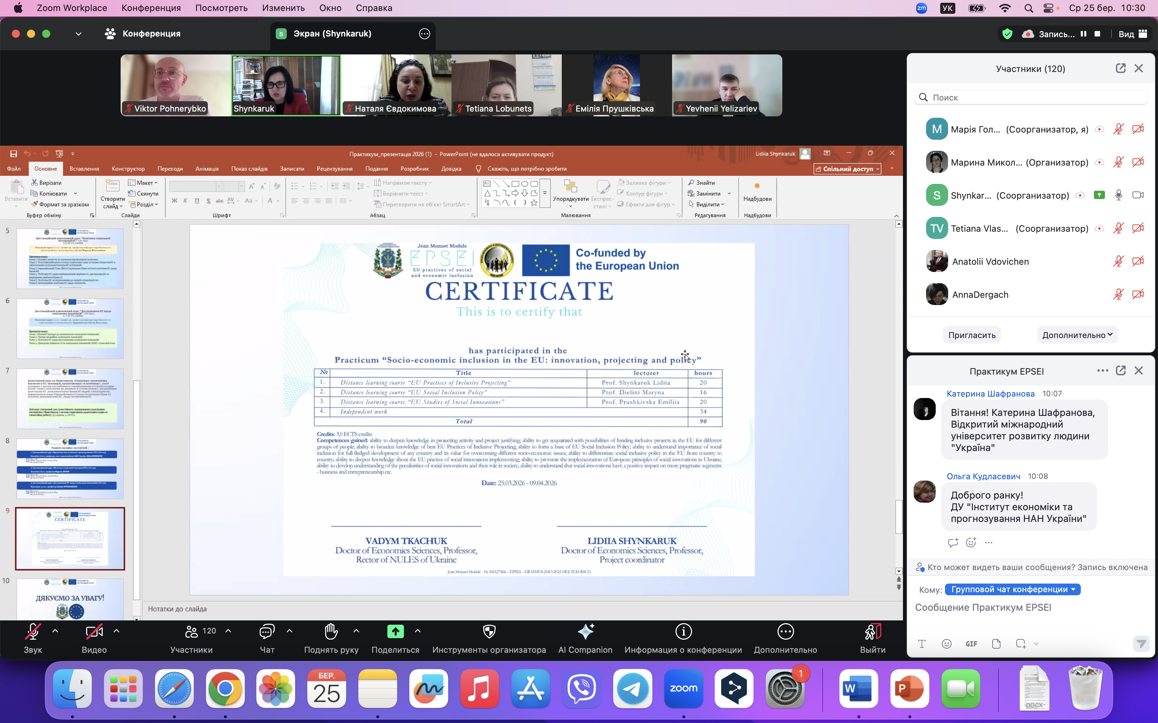Screen dimensions: 1158x723
Task: Pop out the Participants panel
Action: [1120, 69]
